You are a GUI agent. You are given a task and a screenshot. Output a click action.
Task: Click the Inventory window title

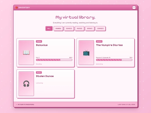[x=24, y=8]
